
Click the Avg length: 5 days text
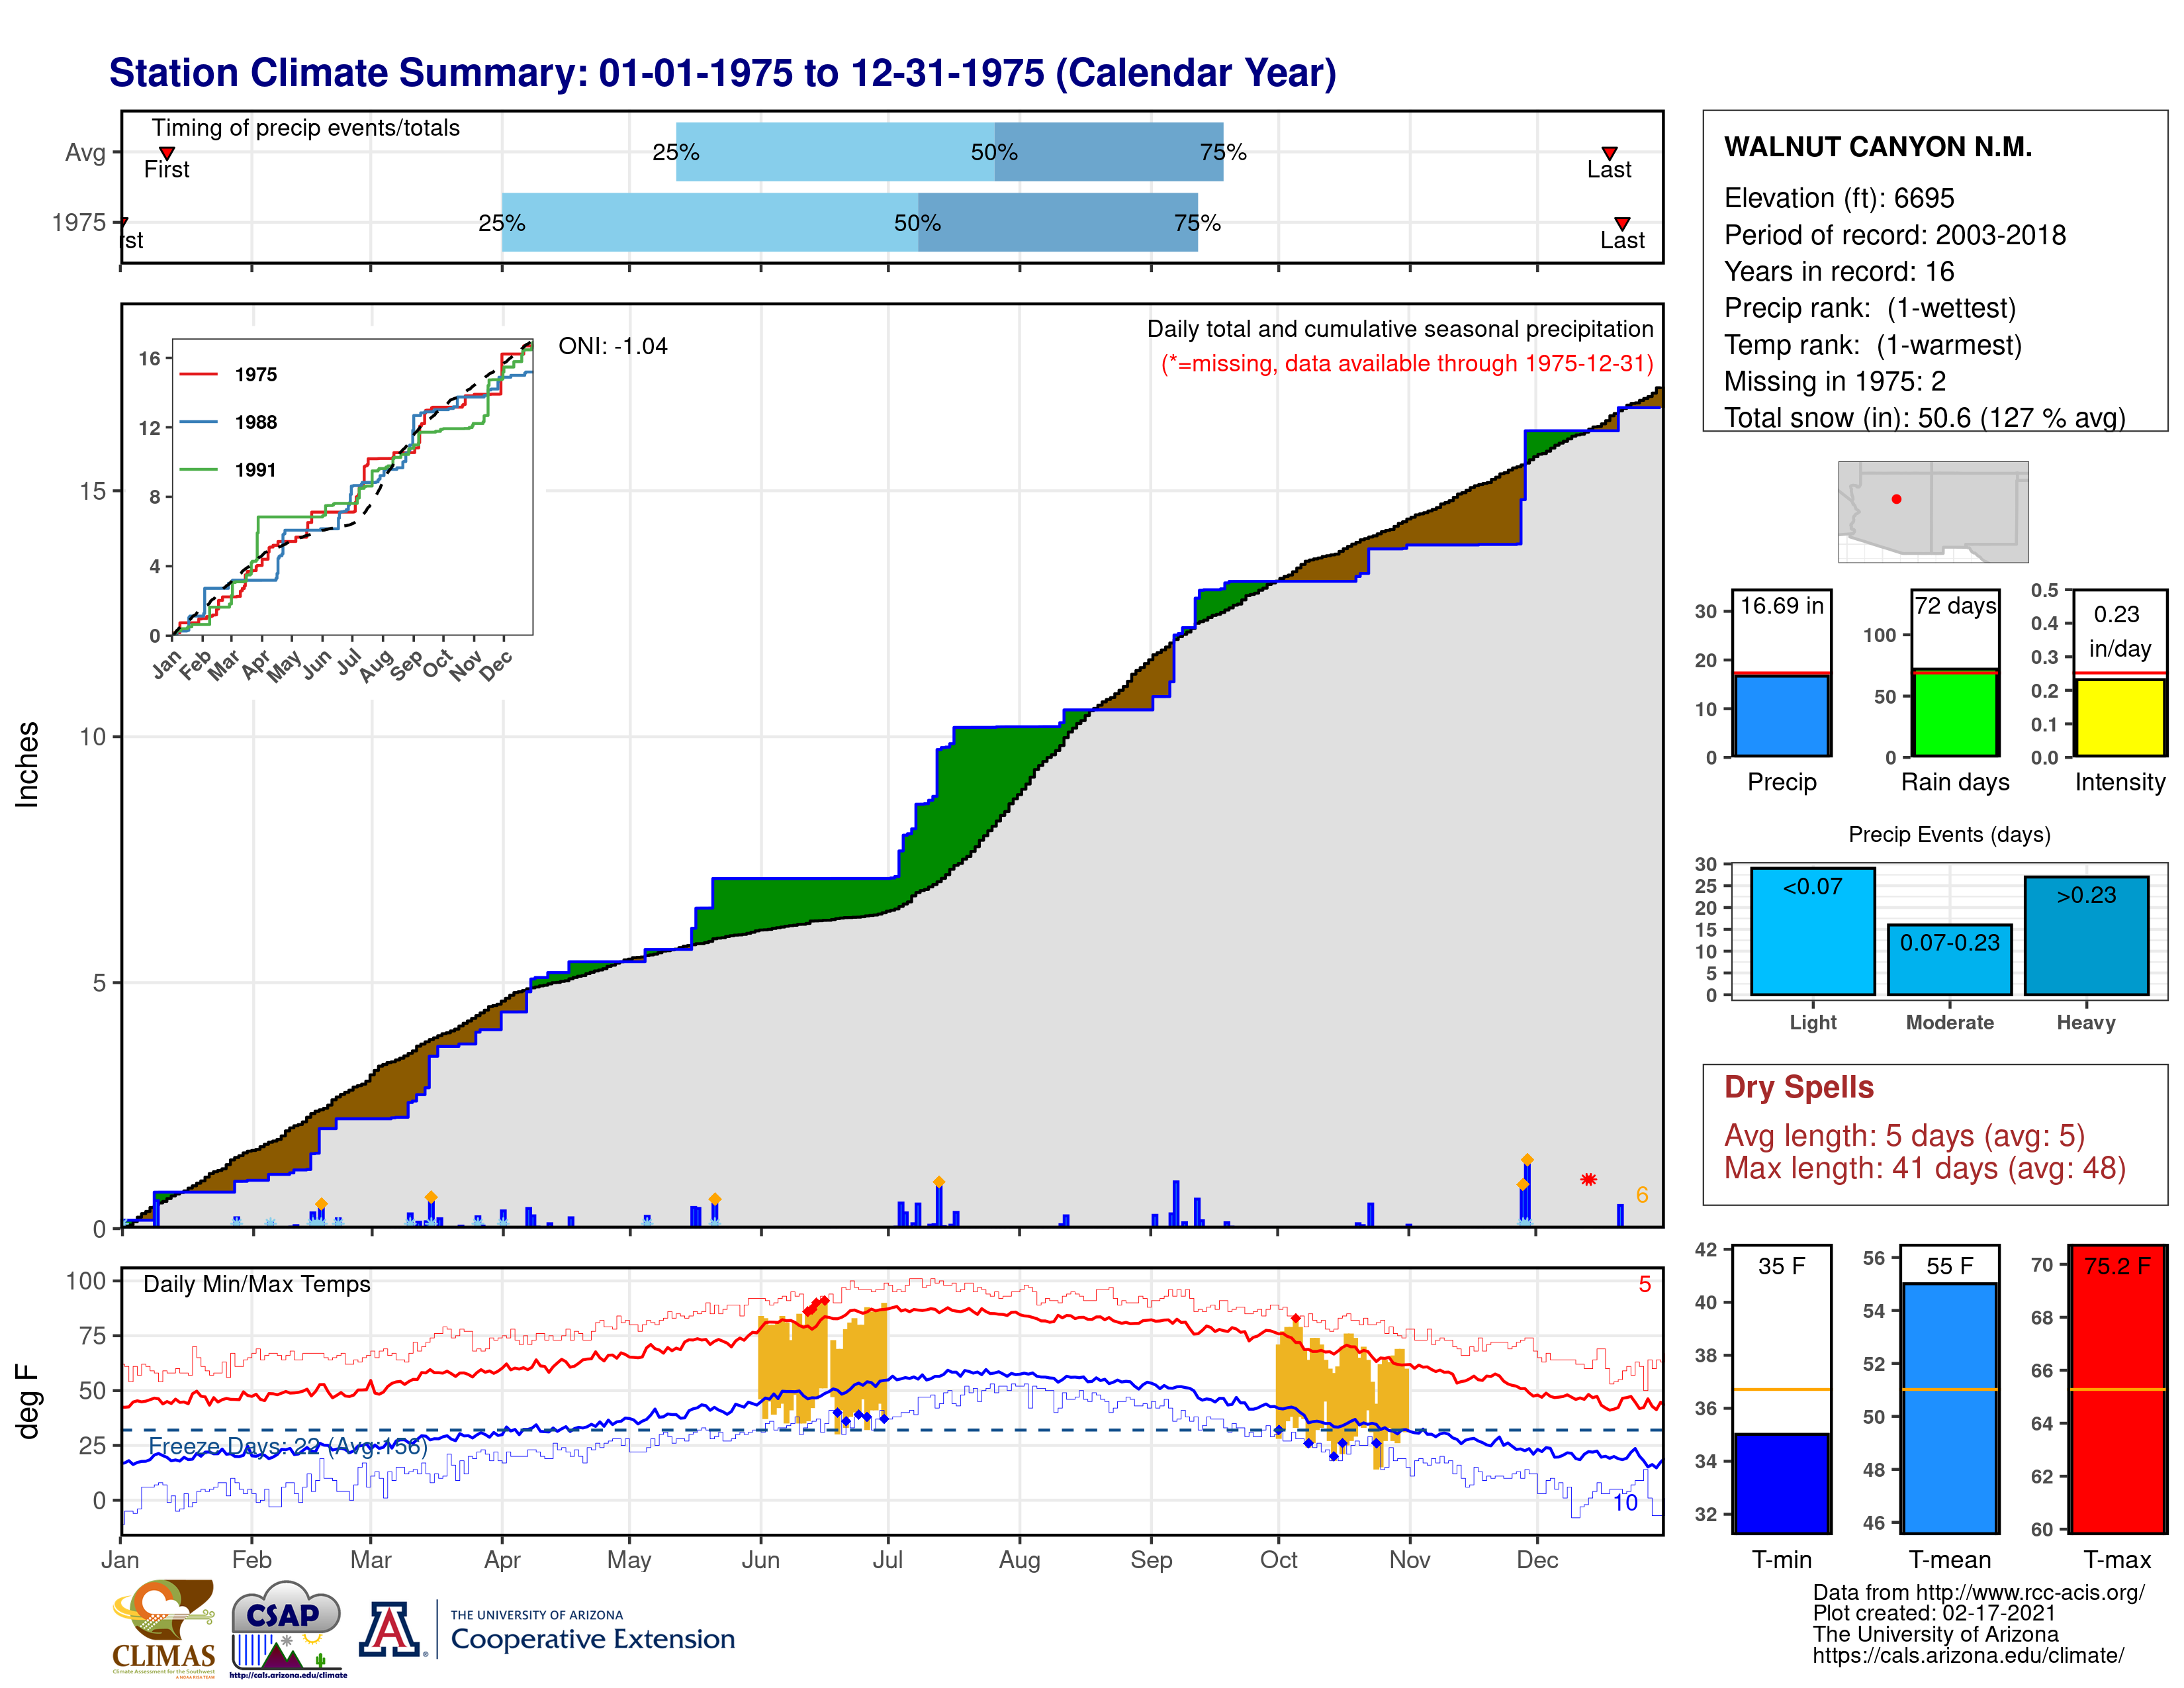1904,1136
